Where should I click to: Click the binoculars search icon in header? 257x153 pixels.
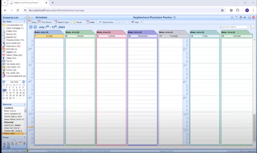click(x=241, y=17)
